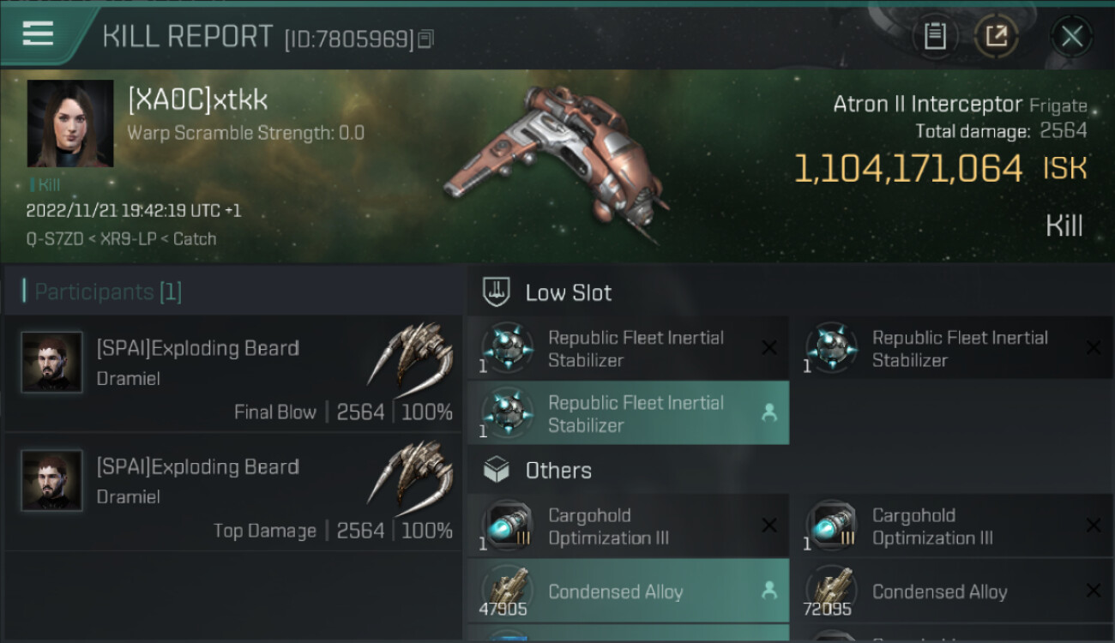Click the Condensed Alloy 72095 item icon
This screenshot has height=643, width=1115.
830,592
